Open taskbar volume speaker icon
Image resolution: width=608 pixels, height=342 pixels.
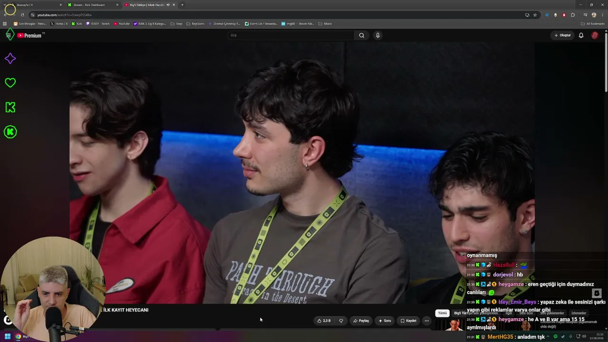(584, 337)
